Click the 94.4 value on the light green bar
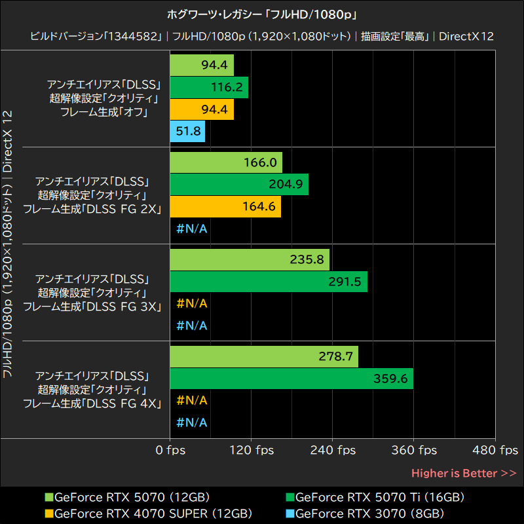The image size is (524, 524). pos(215,65)
